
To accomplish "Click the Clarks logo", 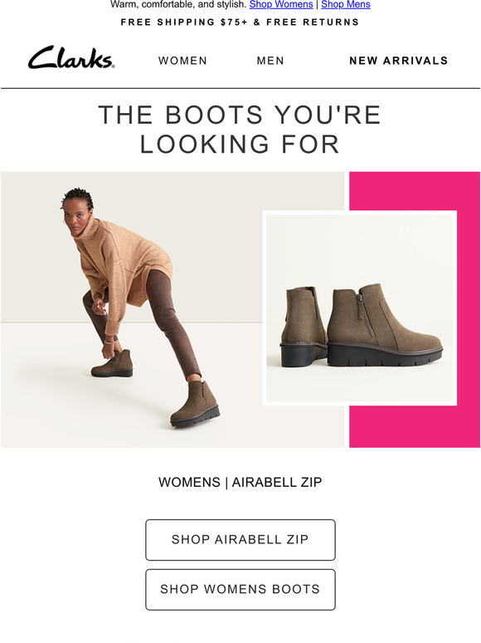I will click(71, 57).
